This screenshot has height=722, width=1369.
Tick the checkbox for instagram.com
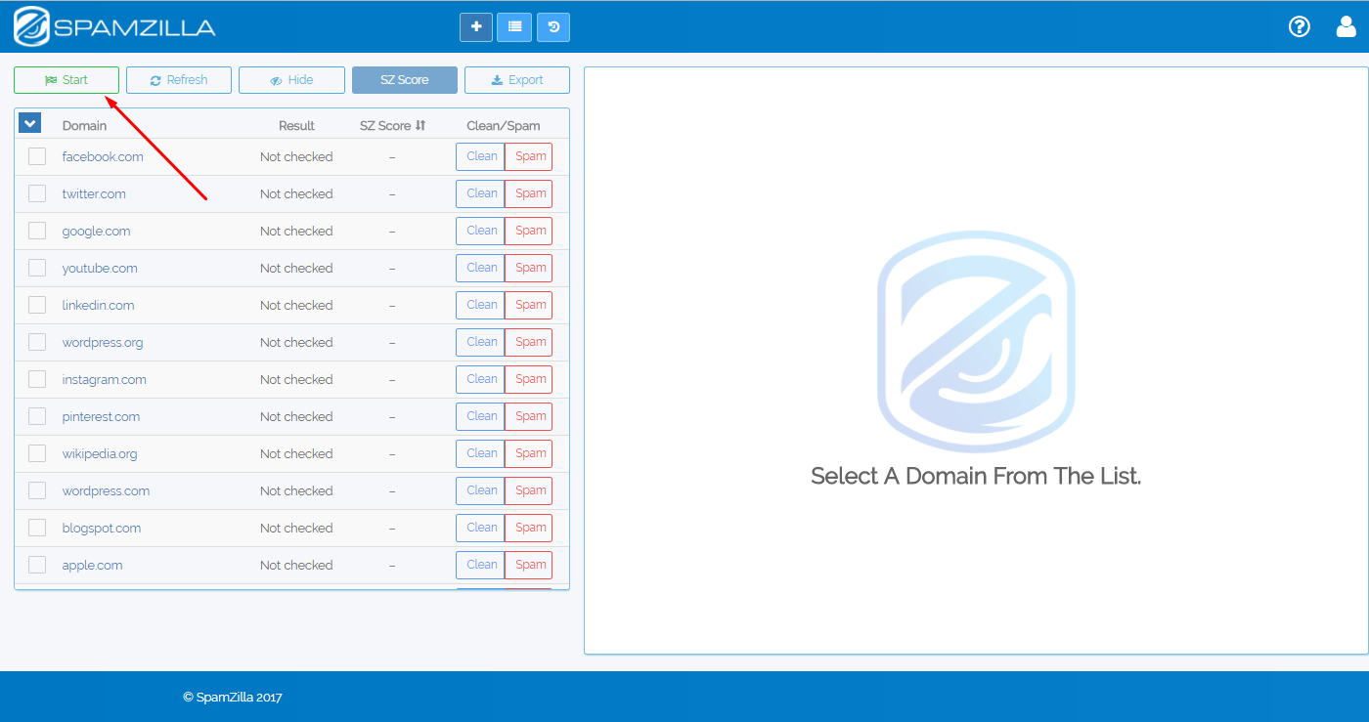click(37, 379)
